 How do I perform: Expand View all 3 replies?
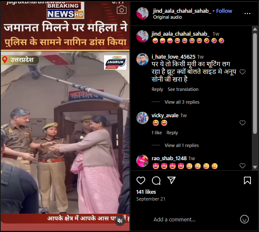click(x=182, y=102)
